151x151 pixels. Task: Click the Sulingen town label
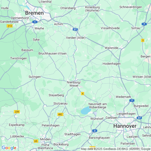[x=35, y=77]
